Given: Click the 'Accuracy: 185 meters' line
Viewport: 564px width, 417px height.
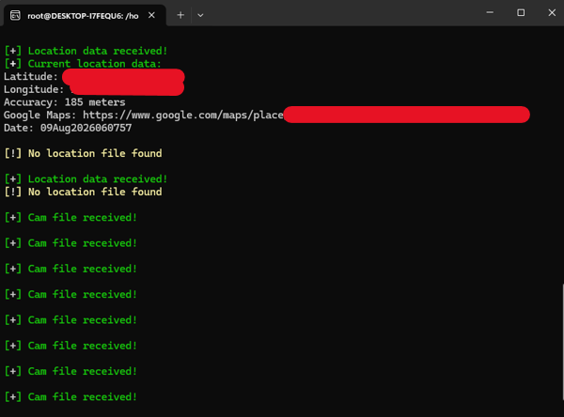Looking at the screenshot, I should (64, 102).
